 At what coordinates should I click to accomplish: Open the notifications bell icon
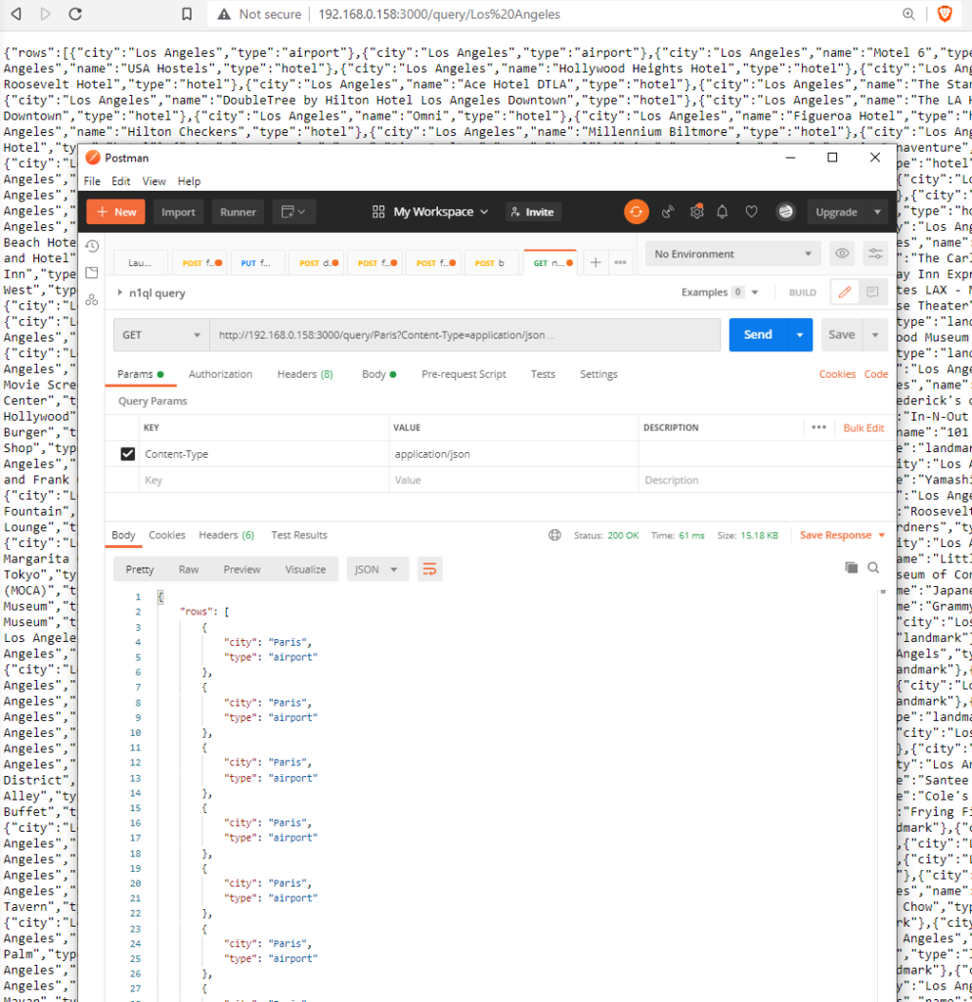point(723,211)
